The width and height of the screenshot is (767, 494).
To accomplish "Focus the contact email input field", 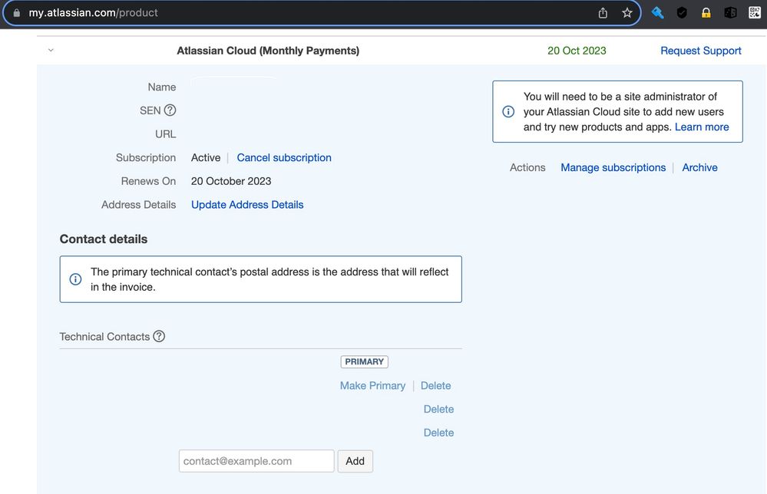I will (x=256, y=461).
